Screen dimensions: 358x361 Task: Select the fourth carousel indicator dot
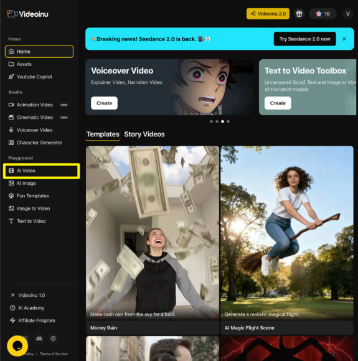tap(228, 121)
